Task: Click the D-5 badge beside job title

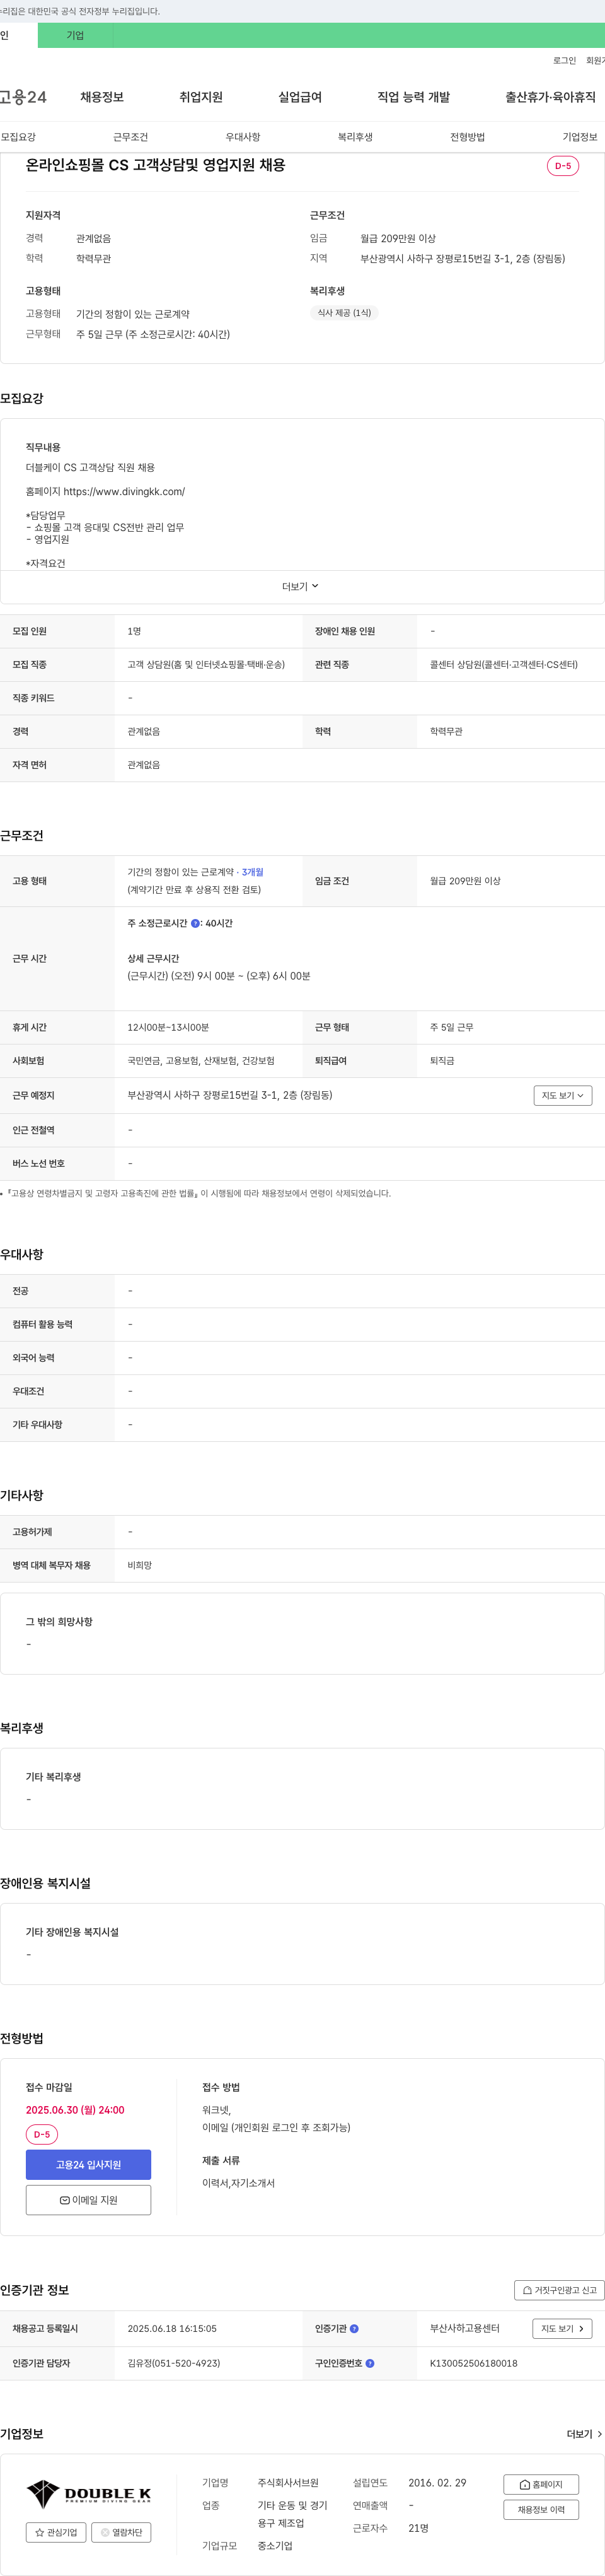Action: 563,166
